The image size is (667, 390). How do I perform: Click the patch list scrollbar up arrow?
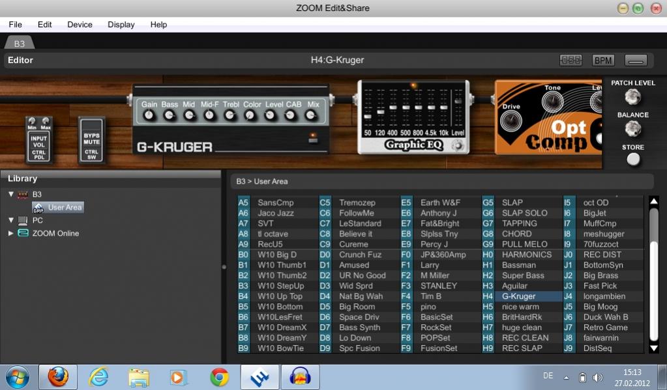click(x=654, y=201)
